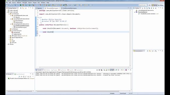Toggle Link with Editor in Package Explorer
This screenshot has height=95, width=170.
[23, 8]
